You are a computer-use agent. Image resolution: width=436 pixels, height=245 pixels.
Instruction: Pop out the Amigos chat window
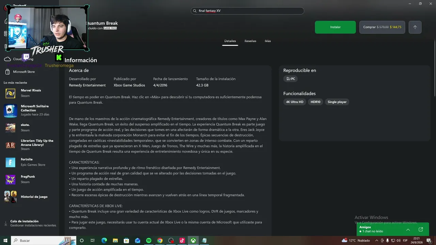pos(421,229)
